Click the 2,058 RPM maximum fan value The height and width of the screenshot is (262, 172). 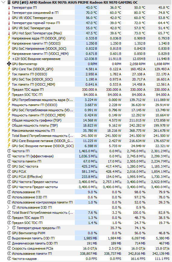point(137,64)
